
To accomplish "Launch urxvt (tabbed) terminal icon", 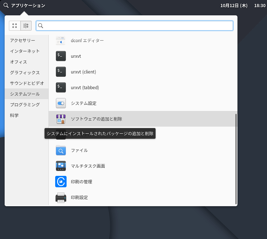I will (x=61, y=87).
